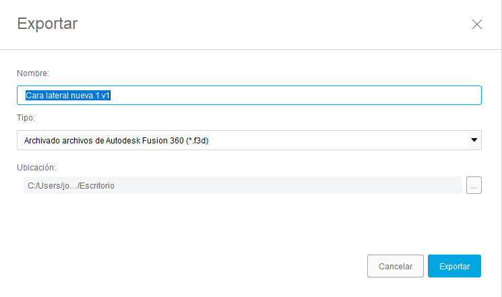Click the "Tipo:" label

(26, 117)
